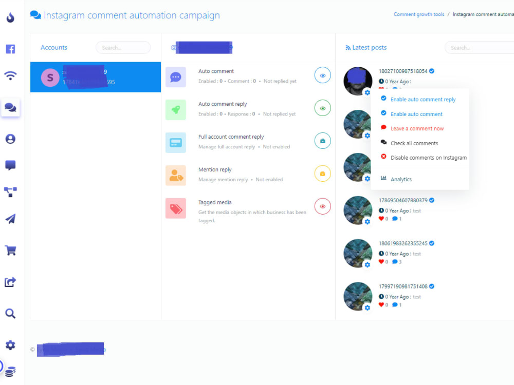The width and height of the screenshot is (514, 385).
Task: Open the user account sidebar icon
Action: [10, 139]
